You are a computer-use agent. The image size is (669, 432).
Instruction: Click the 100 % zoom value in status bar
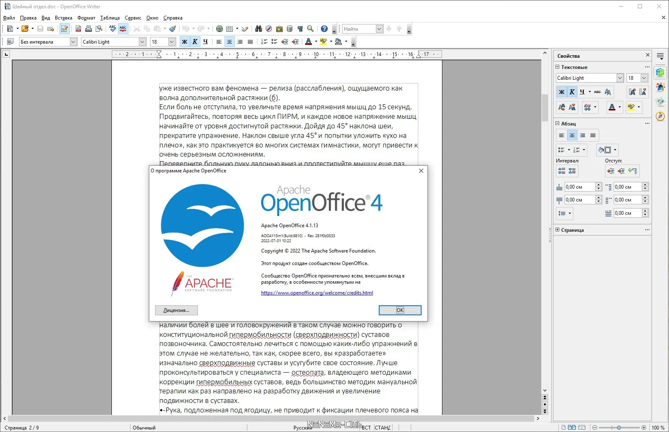(658, 427)
